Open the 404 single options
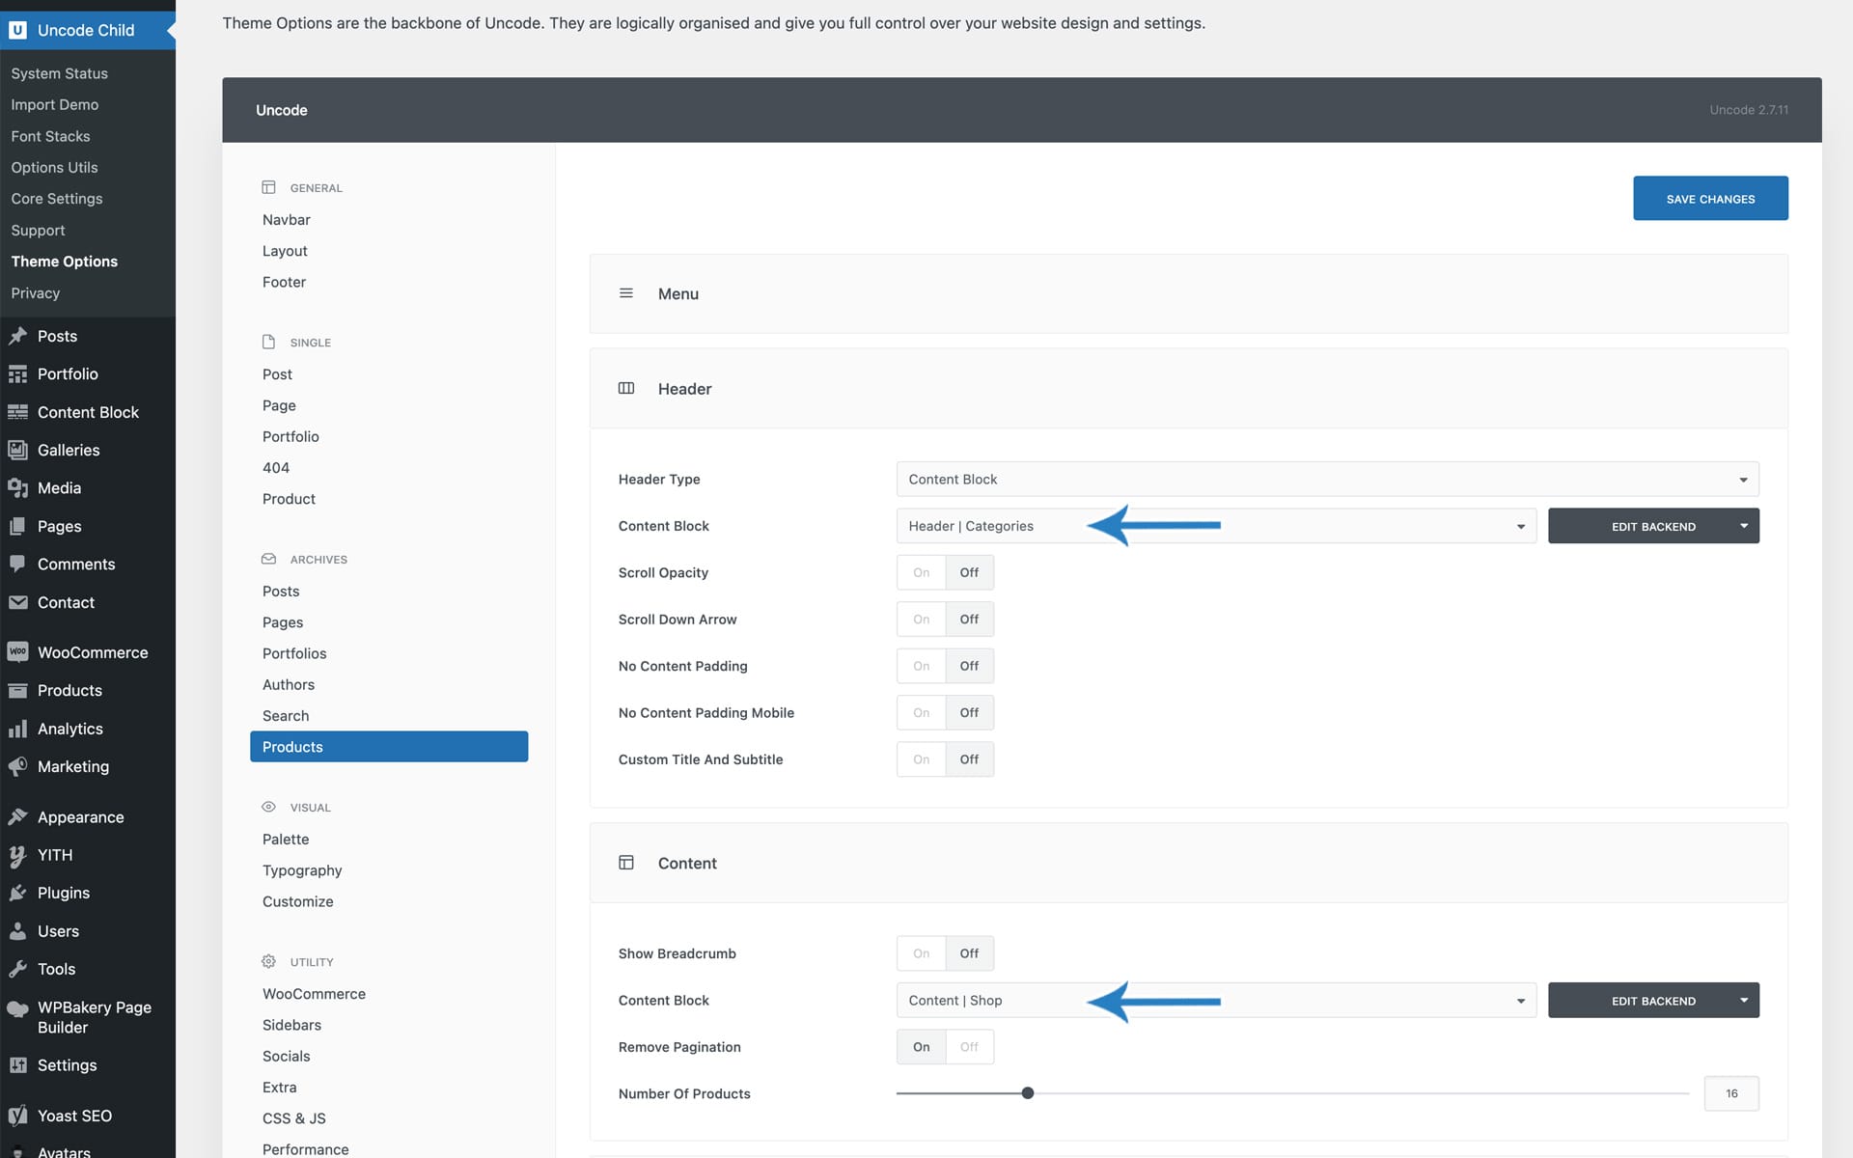This screenshot has width=1853, height=1158. coord(276,468)
